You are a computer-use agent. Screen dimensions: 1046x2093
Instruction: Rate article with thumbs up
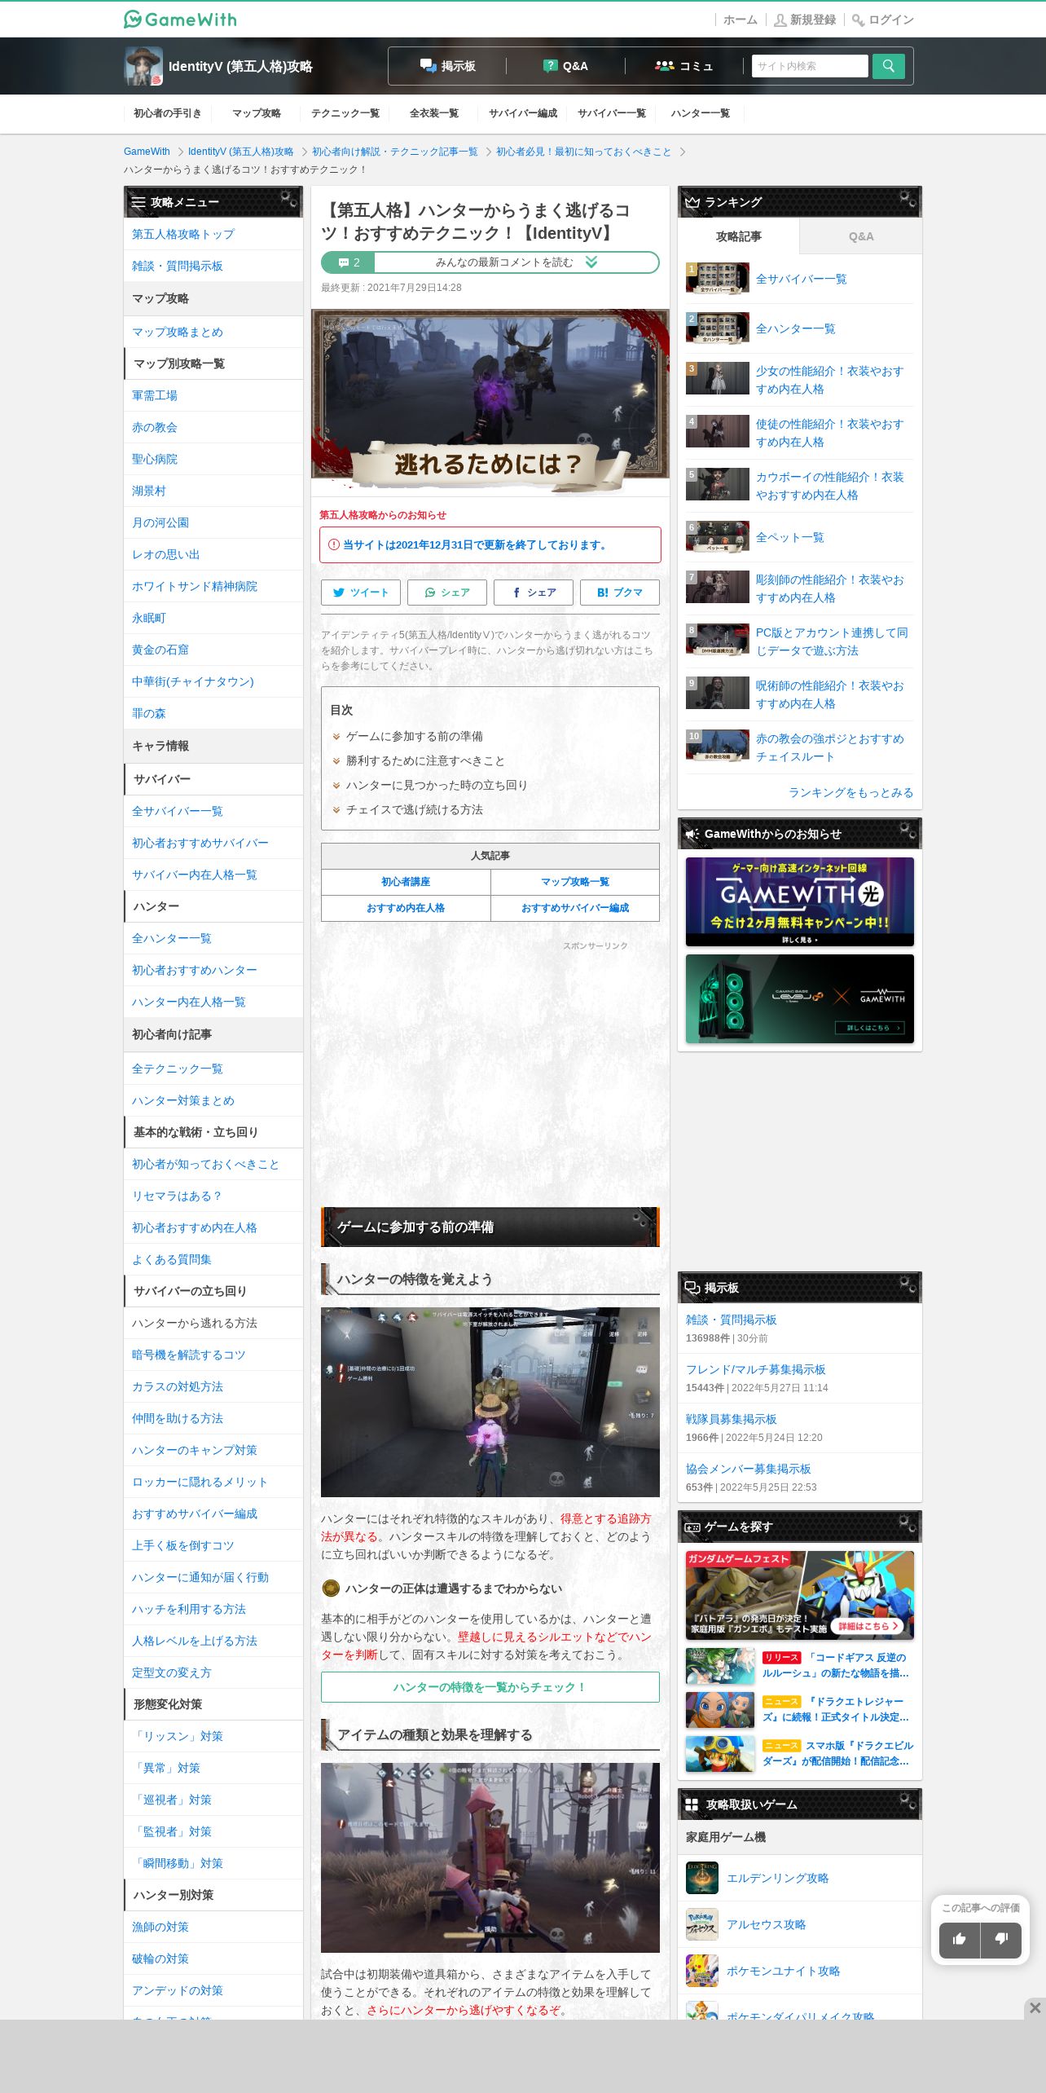tap(960, 1940)
